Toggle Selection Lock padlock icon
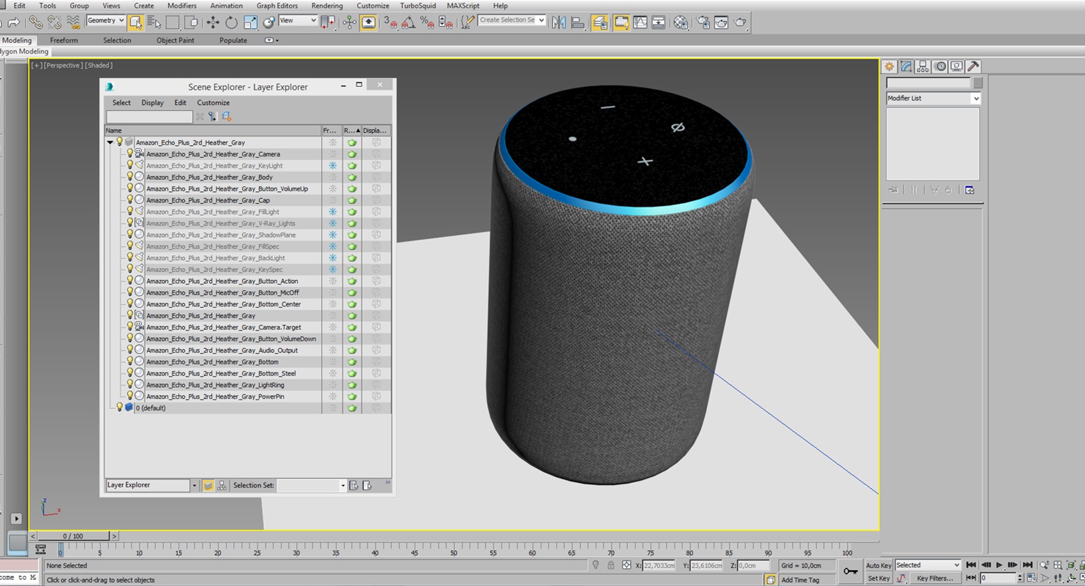This screenshot has height=586, width=1085. coord(611,565)
